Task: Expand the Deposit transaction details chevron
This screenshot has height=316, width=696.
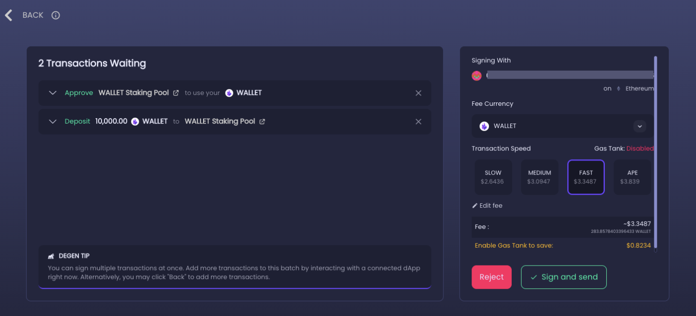Action: point(53,122)
